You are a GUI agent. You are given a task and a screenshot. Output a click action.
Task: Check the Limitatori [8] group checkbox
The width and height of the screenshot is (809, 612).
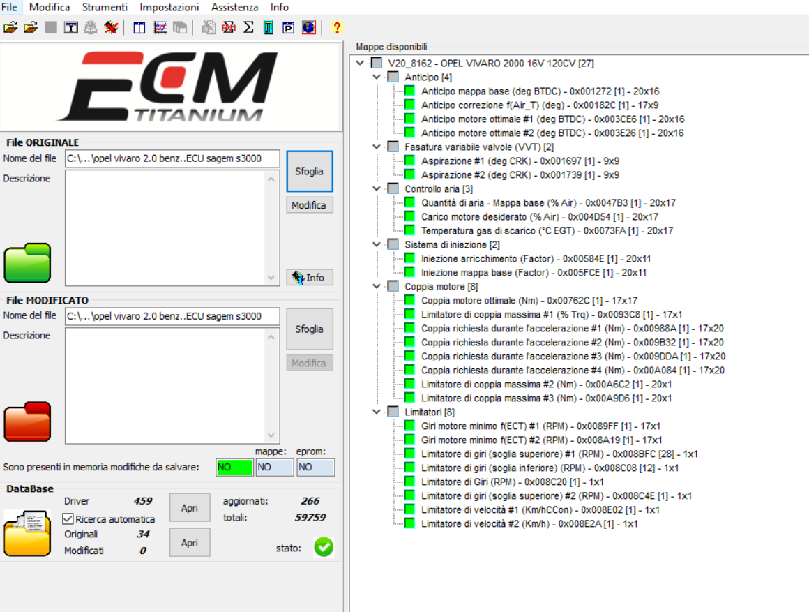point(393,412)
